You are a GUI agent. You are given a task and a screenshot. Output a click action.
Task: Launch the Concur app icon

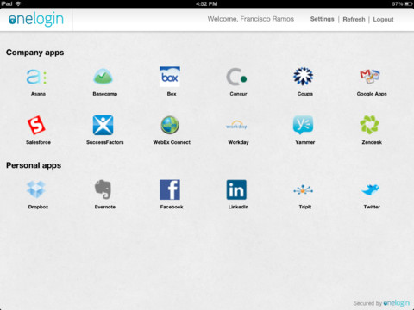(x=236, y=77)
